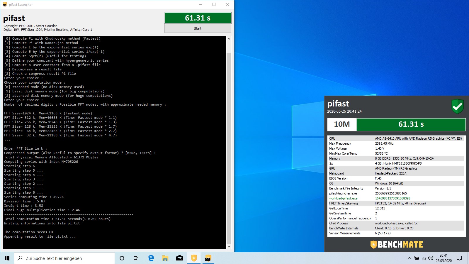
Task: Open the Action Center notifications icon
Action: pyautogui.click(x=459, y=258)
